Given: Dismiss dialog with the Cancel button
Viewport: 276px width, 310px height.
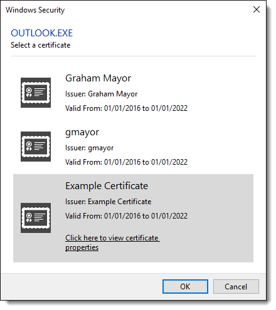Looking at the screenshot, I should (236, 286).
